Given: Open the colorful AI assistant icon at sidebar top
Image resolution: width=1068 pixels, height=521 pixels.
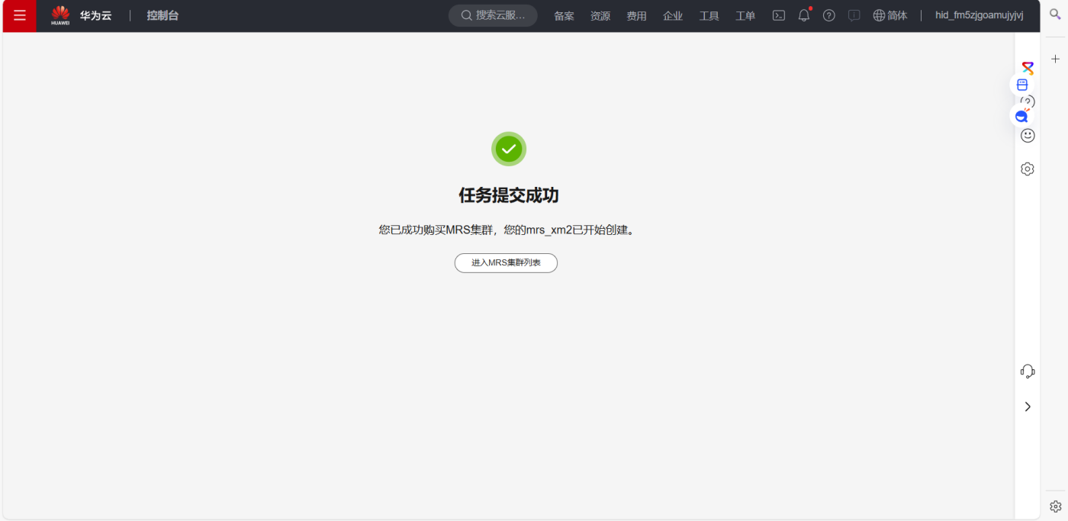Looking at the screenshot, I should coord(1028,68).
